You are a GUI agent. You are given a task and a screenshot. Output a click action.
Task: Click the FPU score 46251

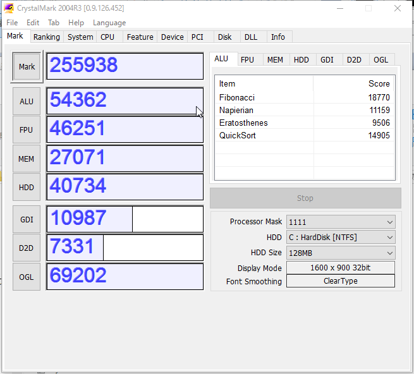tap(125, 130)
